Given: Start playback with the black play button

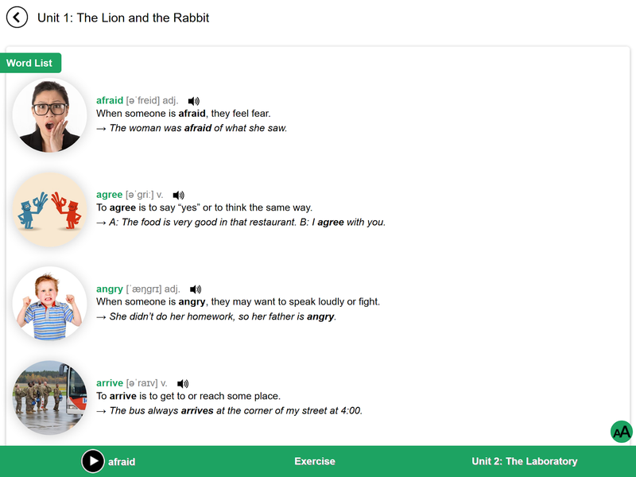Looking at the screenshot, I should (93, 461).
